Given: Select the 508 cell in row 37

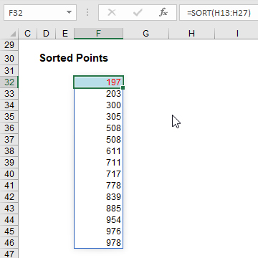Looking at the screenshot, I should [x=98, y=140].
